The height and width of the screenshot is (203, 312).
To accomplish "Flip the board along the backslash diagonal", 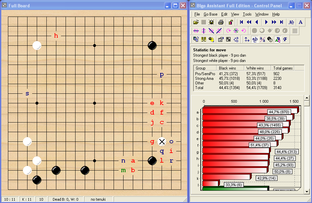I will [211, 31].
